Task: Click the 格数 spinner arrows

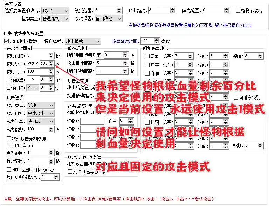Action: point(260,146)
